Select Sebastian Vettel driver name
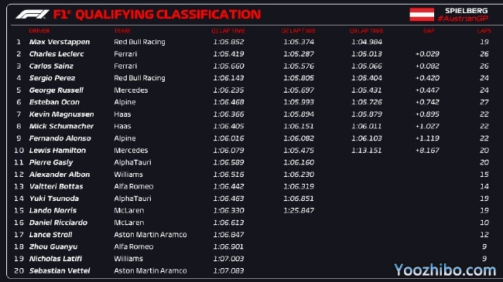The image size is (503, 282). tap(60, 270)
